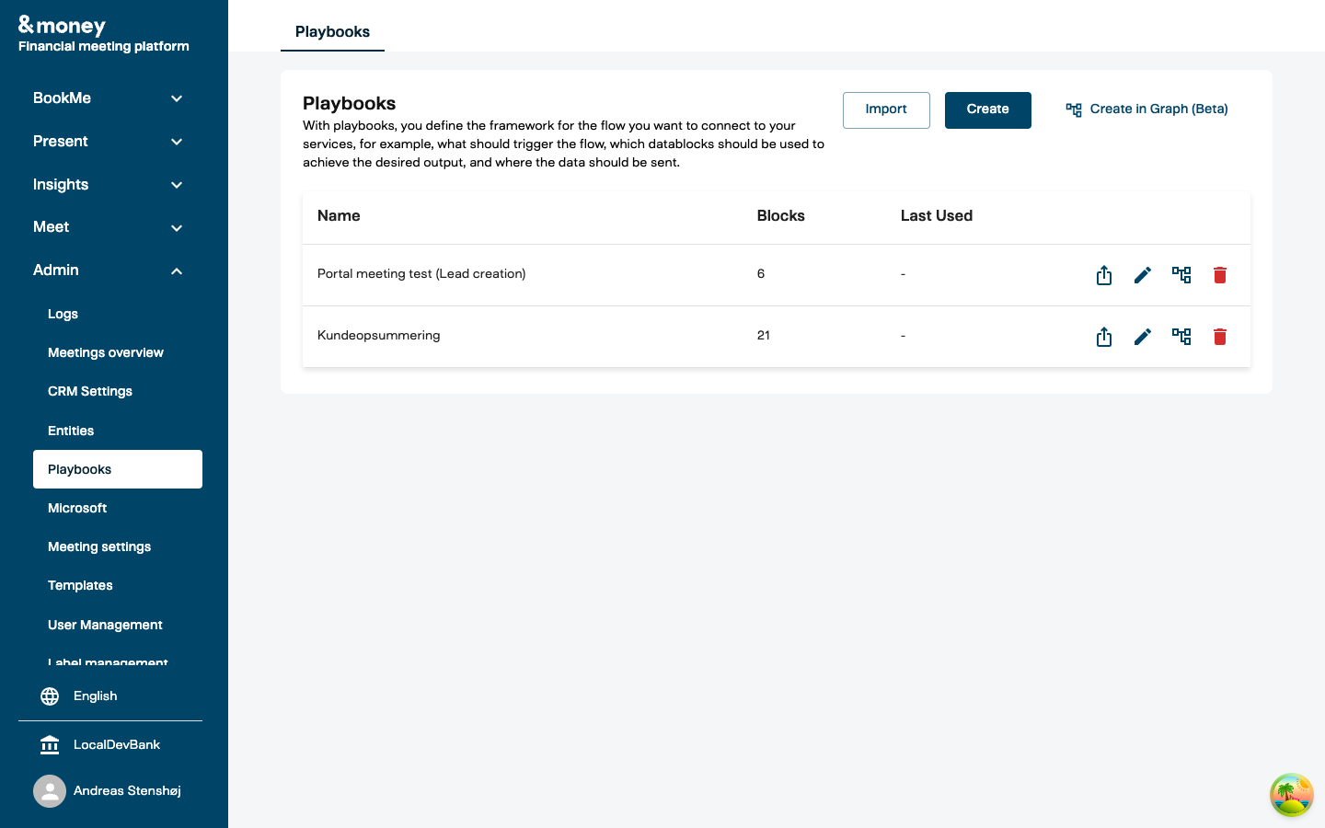Open Create in Graph (Beta) link
Image resolution: width=1325 pixels, height=828 pixels.
coord(1146,109)
